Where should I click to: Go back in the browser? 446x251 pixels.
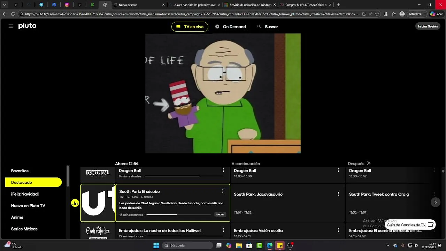tap(5, 14)
